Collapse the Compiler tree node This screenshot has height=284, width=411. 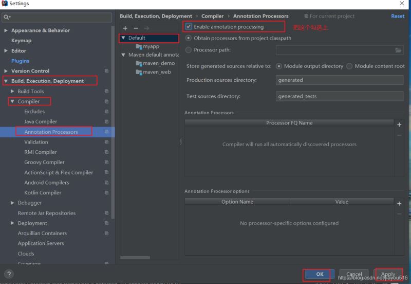[12, 101]
